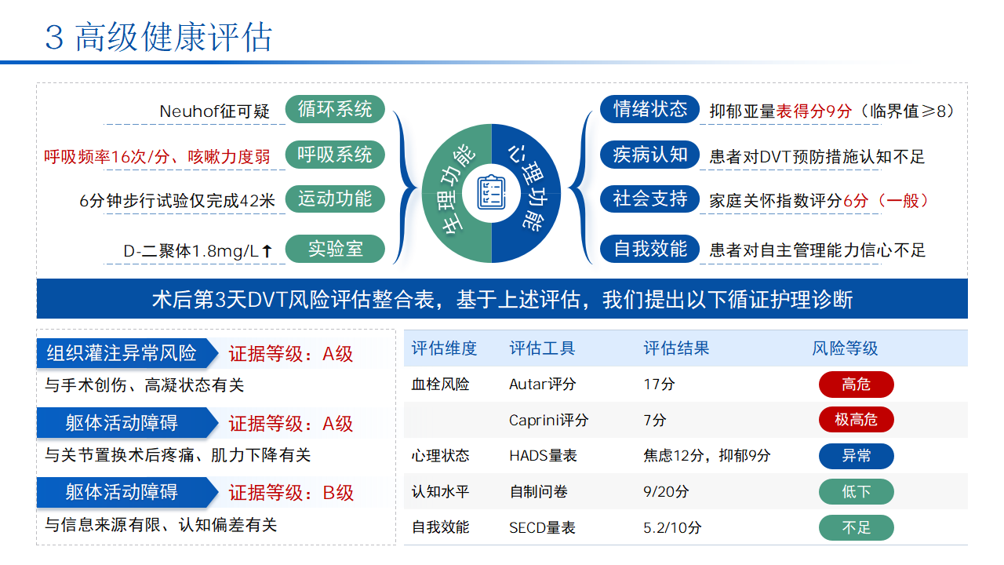Click the blue banner 术后第3天DVT风险评估整合表
The width and height of the screenshot is (1004, 565).
click(502, 299)
